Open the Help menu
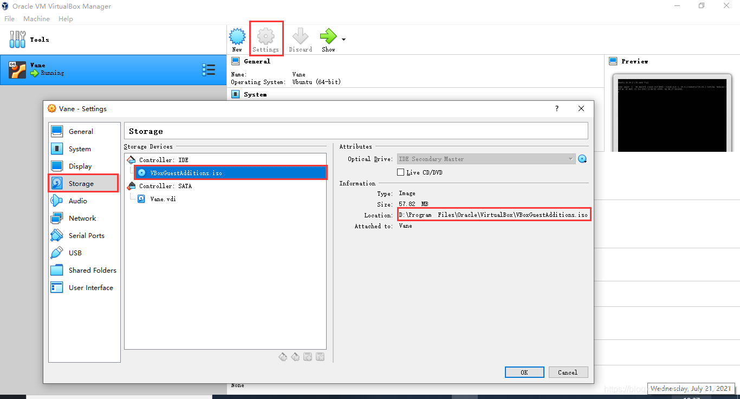The width and height of the screenshot is (740, 399). (66, 18)
